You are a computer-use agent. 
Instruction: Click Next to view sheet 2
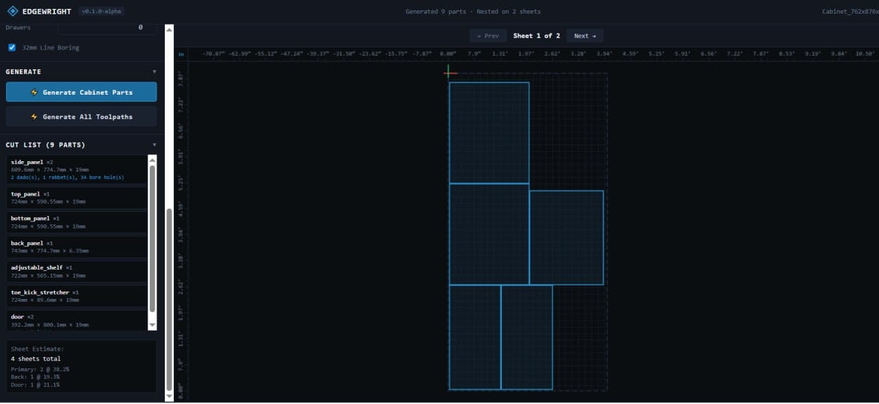tap(584, 35)
